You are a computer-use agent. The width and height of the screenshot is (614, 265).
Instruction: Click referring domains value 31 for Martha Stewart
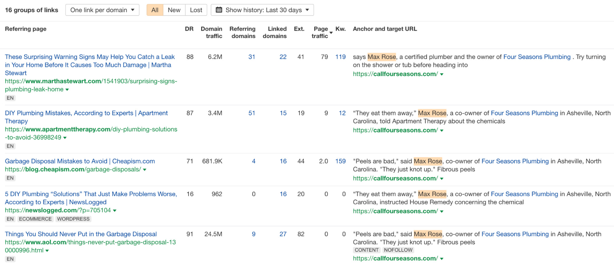tap(252, 57)
